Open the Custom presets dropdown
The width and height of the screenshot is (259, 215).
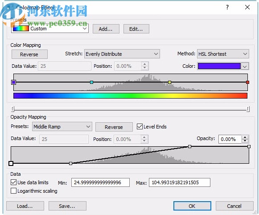pos(50,29)
